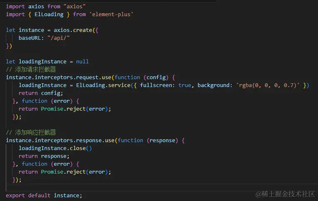This screenshot has width=318, height=201.
Task: Click 'Promise.reject(error)' in the response interceptor
Action: tap(74, 172)
